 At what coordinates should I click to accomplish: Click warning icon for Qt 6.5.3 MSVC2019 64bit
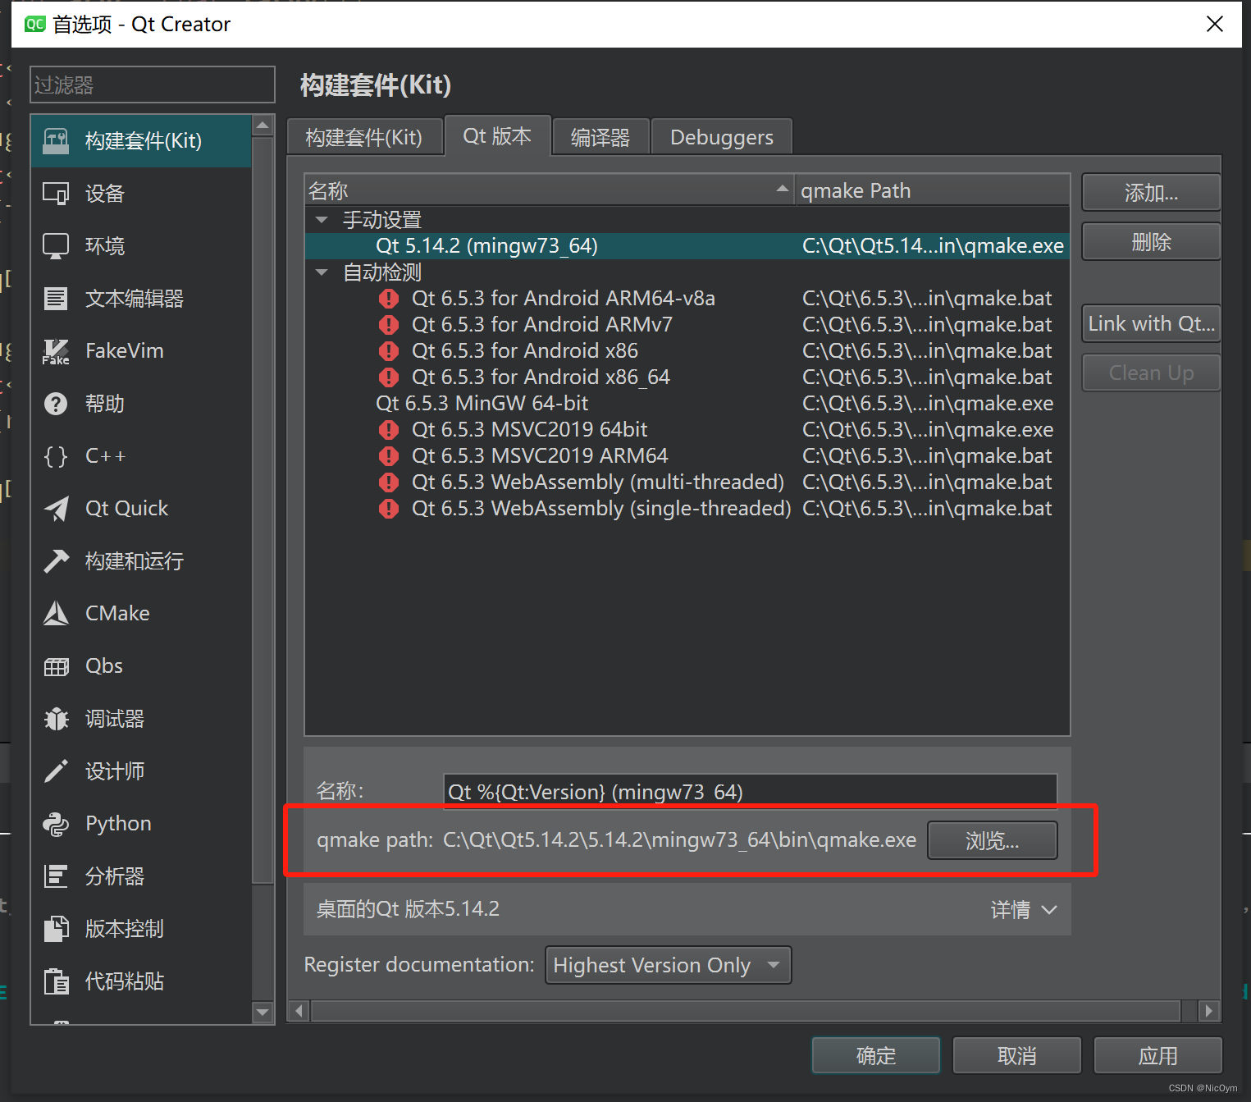(388, 430)
